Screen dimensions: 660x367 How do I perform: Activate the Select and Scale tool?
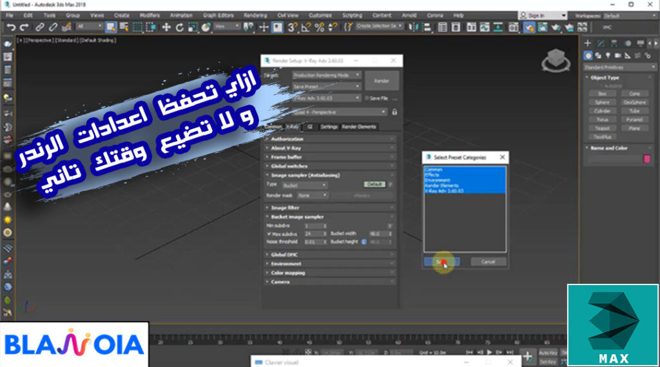coord(193,27)
